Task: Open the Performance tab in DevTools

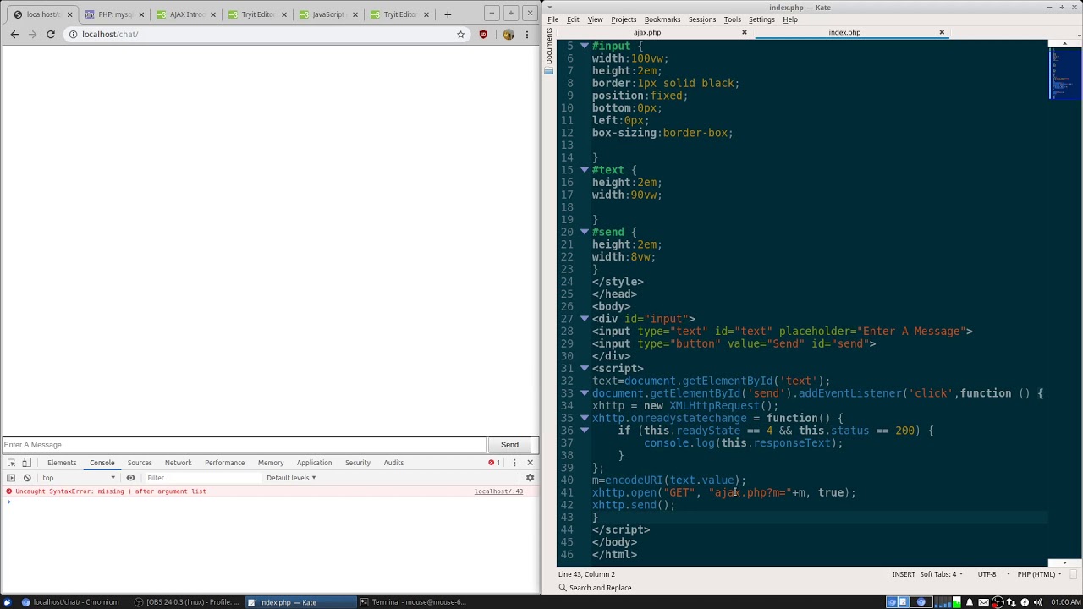Action: [224, 463]
